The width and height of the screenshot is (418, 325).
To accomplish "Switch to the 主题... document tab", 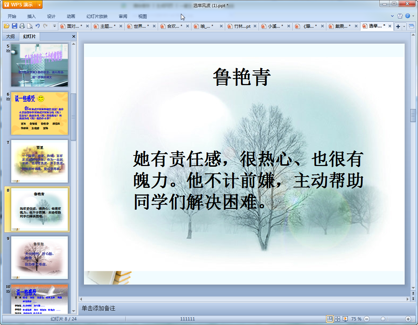I will pyautogui.click(x=106, y=26).
